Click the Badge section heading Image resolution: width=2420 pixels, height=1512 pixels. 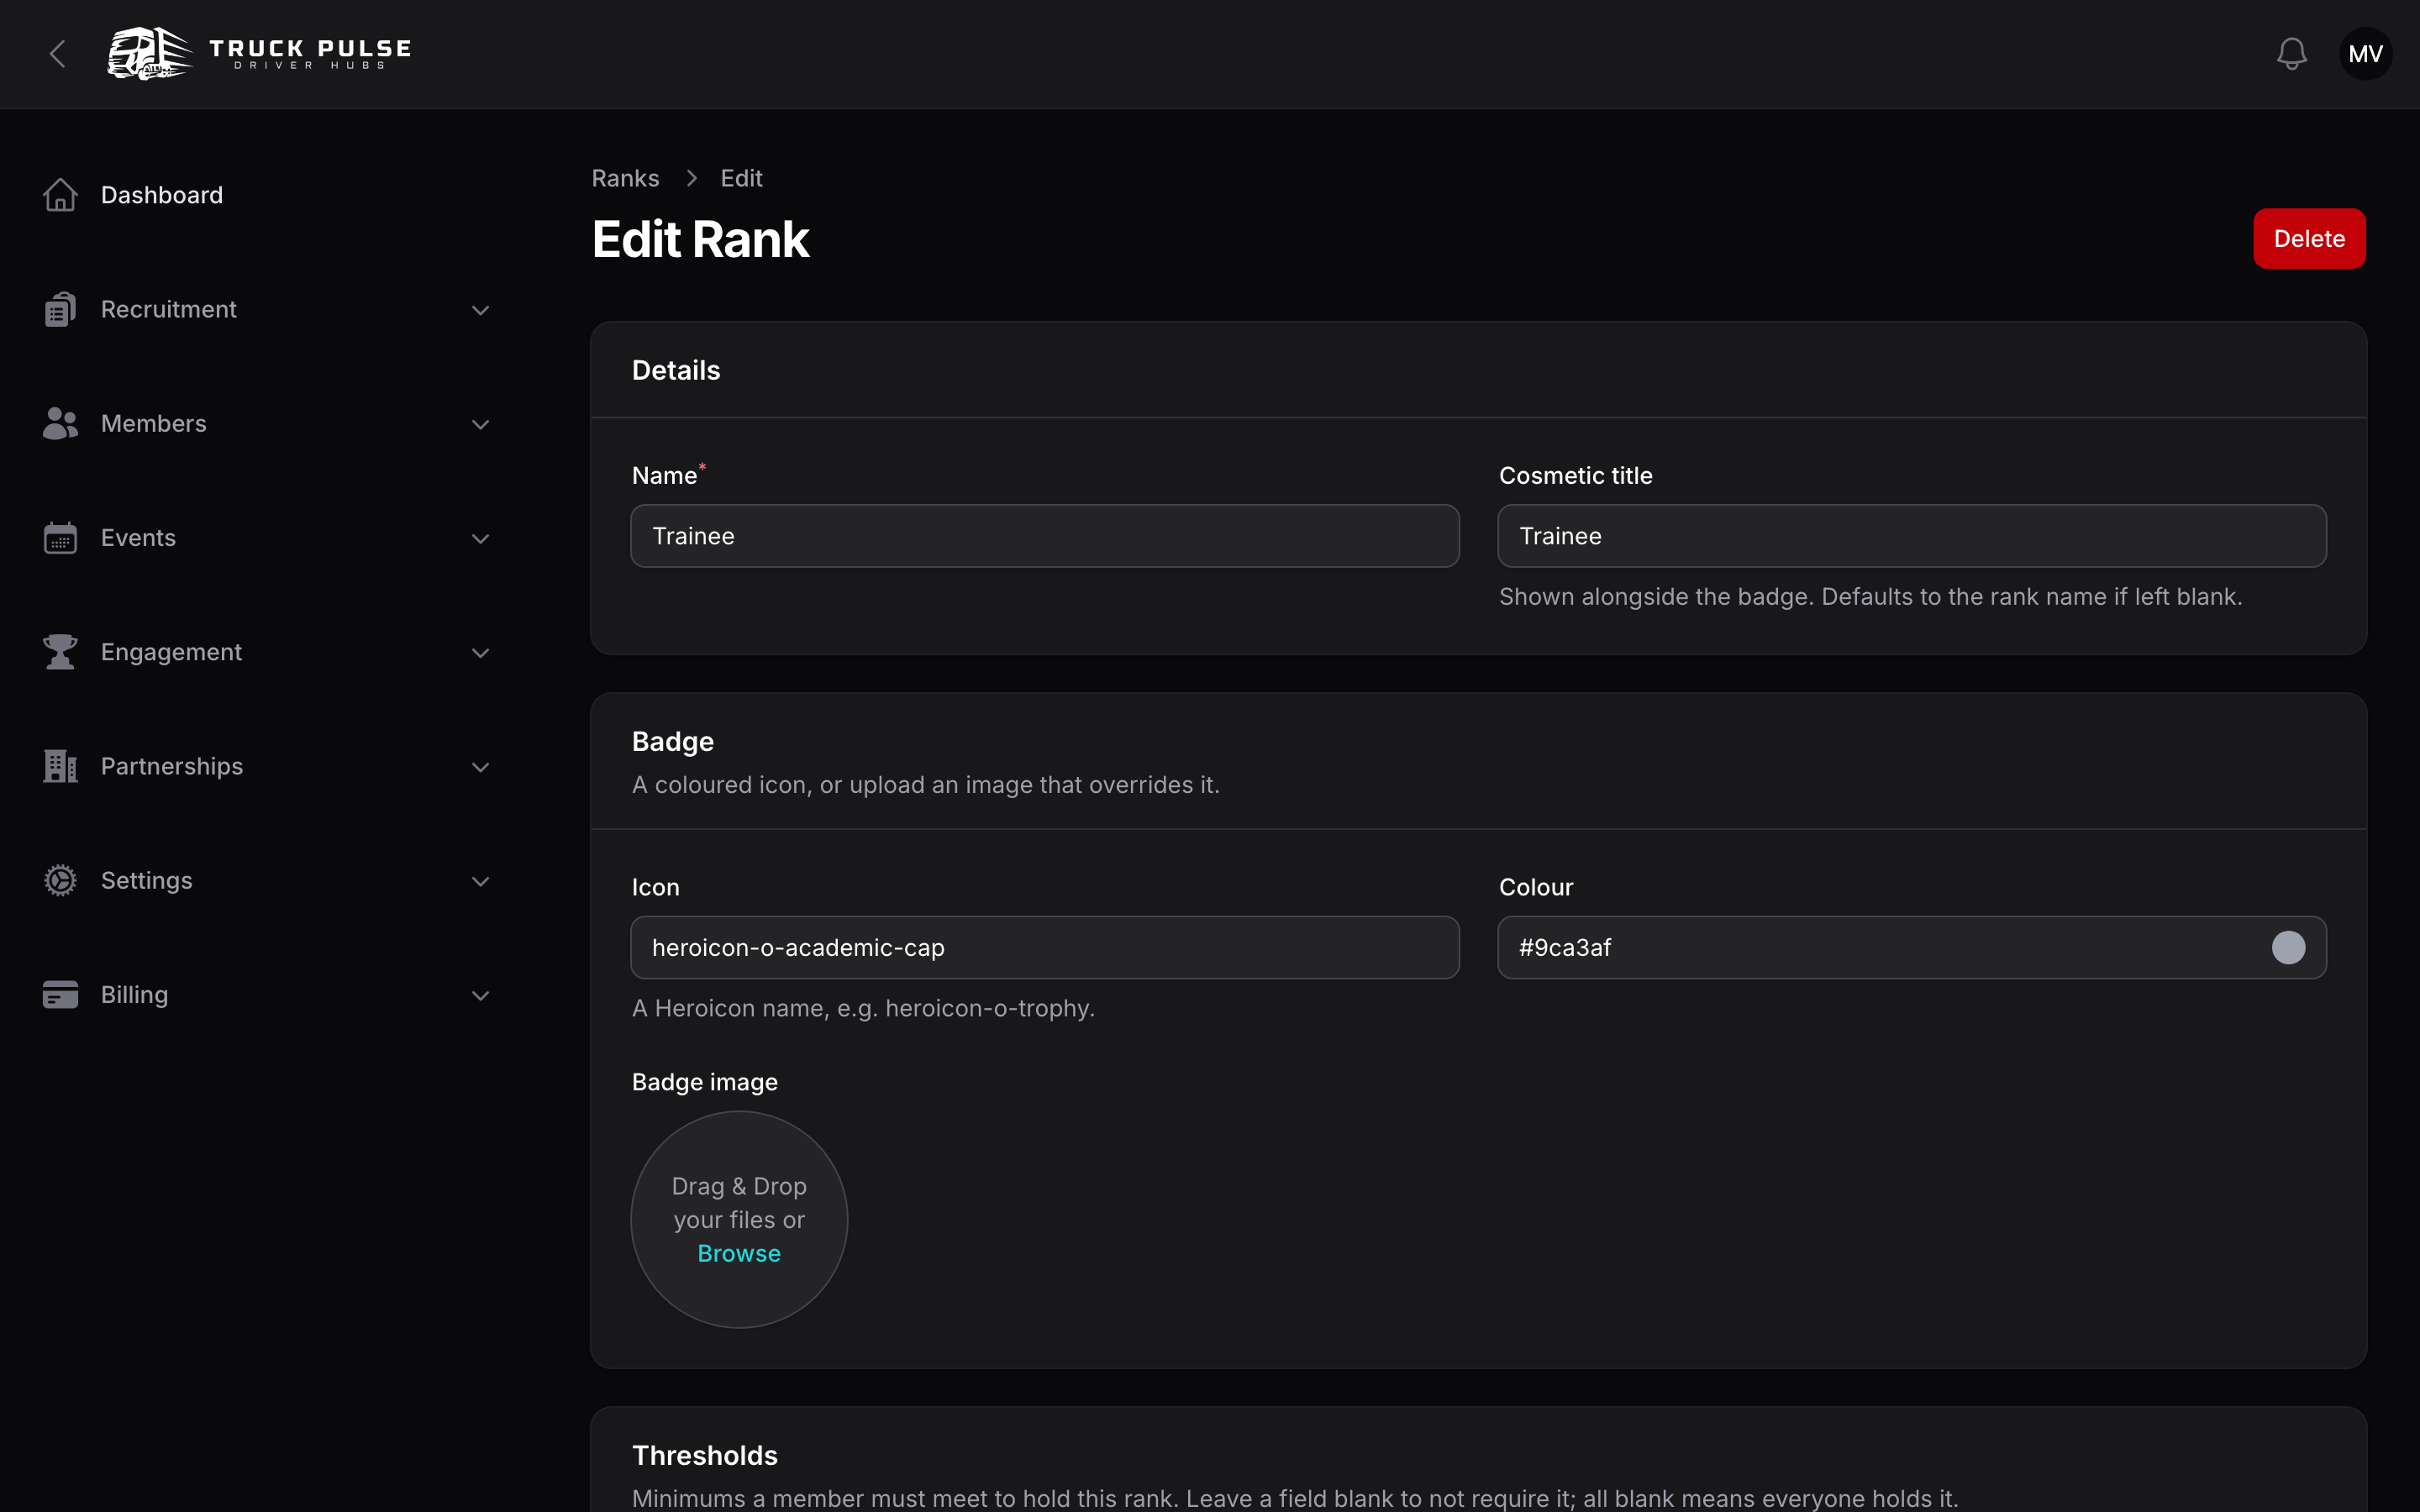pos(673,741)
